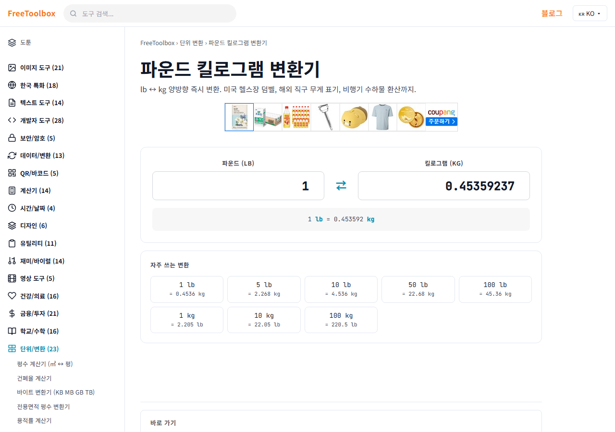The height and width of the screenshot is (432, 615).
Task: Click the 학교/수학 book icon
Action: click(x=12, y=331)
